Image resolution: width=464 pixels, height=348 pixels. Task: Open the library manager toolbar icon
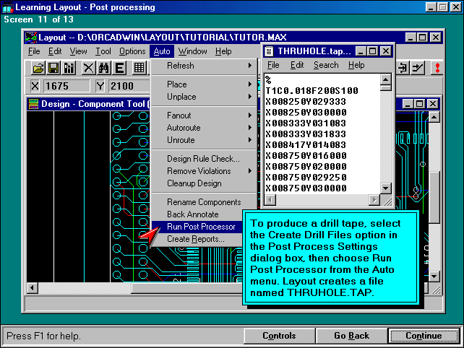[x=69, y=68]
